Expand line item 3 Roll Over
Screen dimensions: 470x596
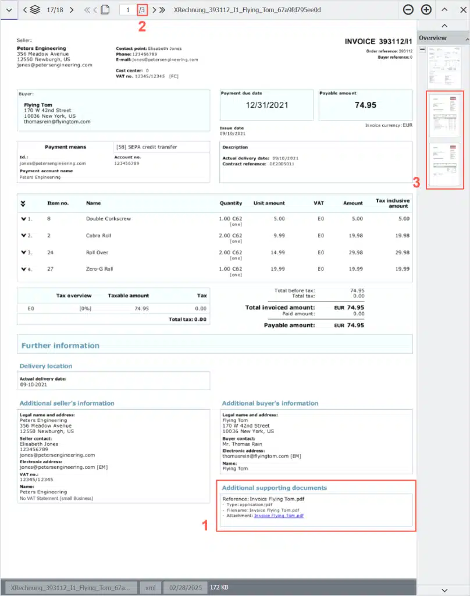pyautogui.click(x=23, y=253)
